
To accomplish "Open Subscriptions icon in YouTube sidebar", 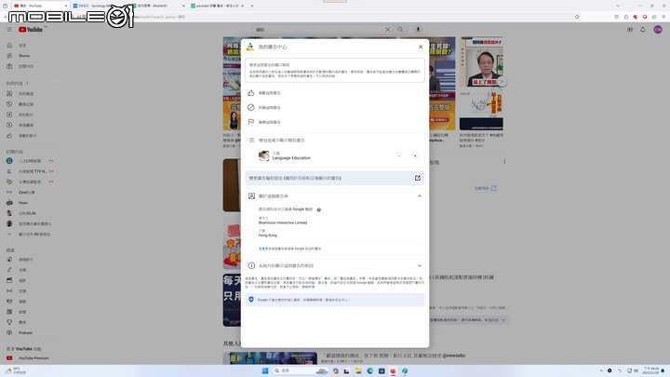I will point(9,66).
